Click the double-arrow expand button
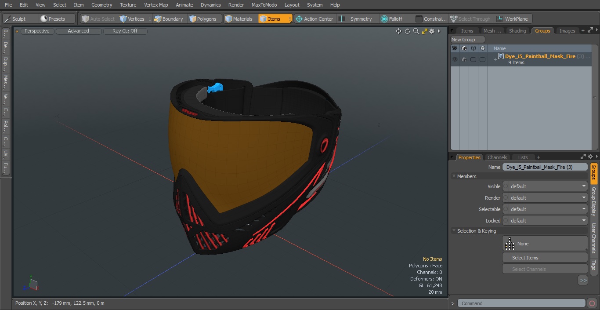Viewport: 600px width, 310px height. [x=583, y=280]
